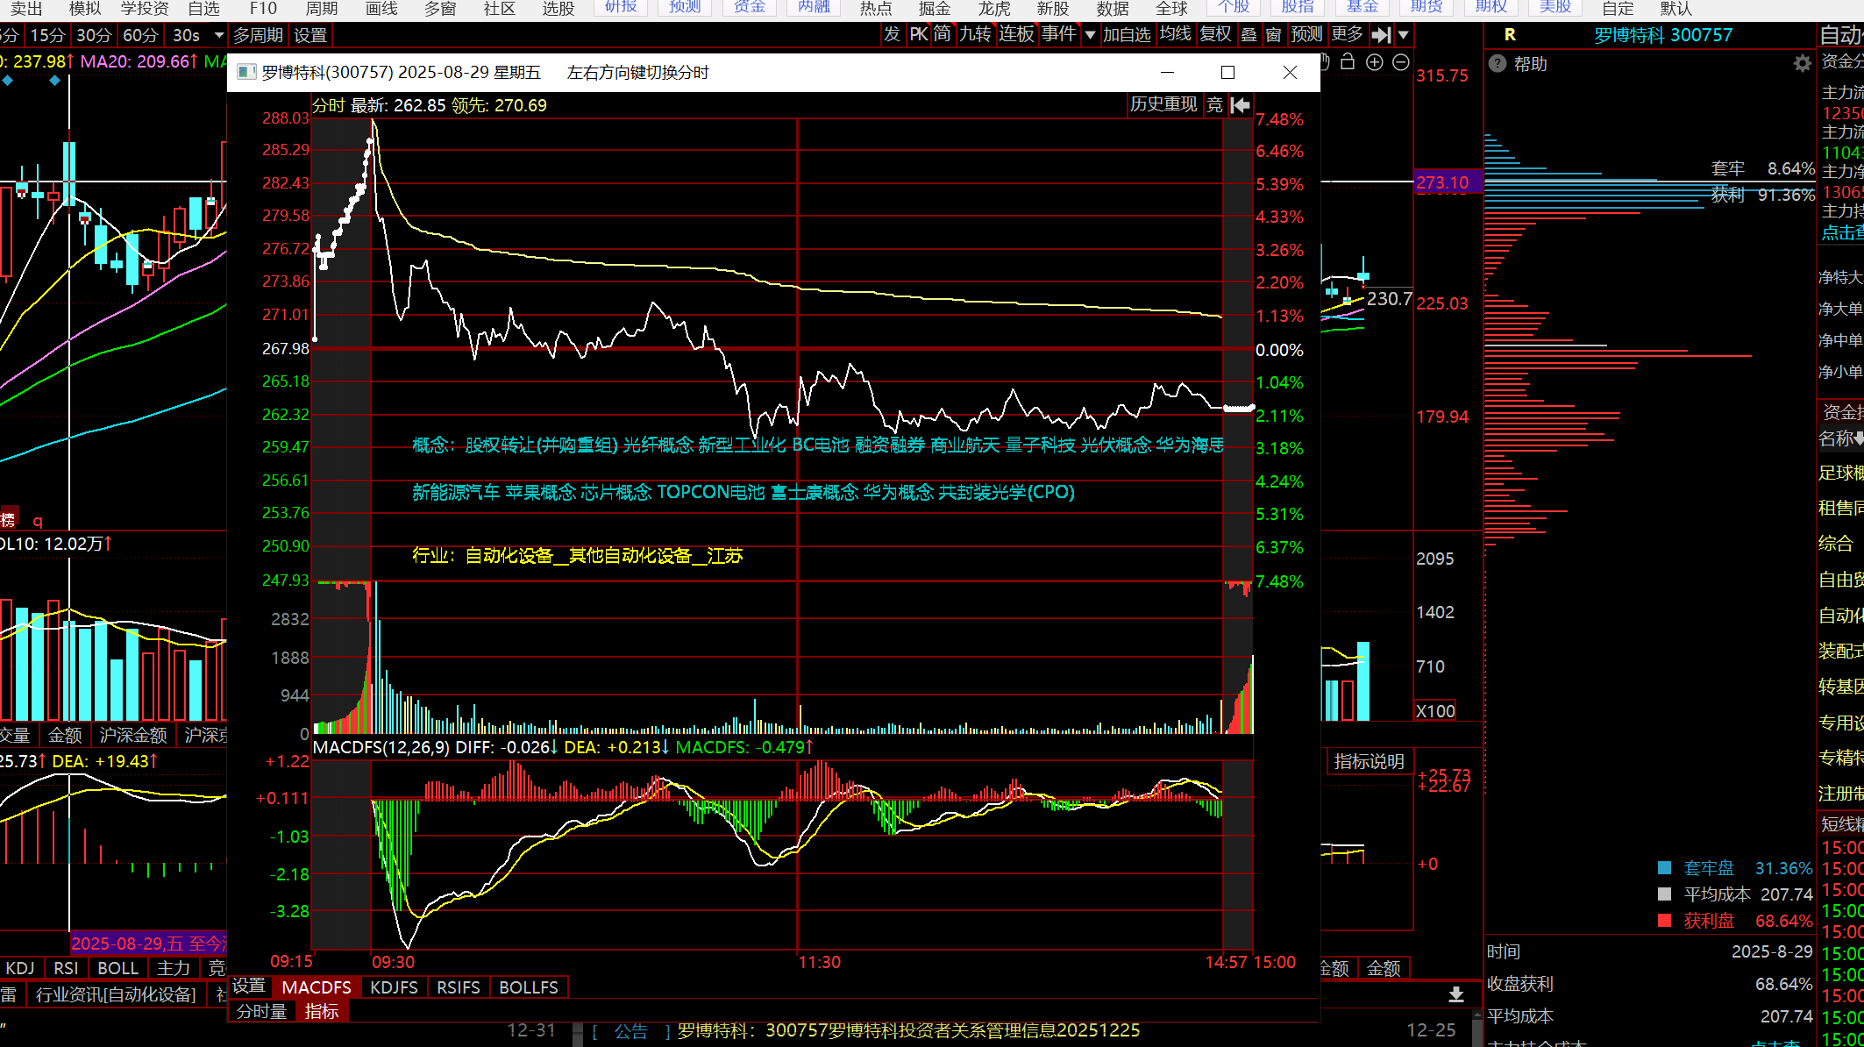The width and height of the screenshot is (1864, 1047).
Task: Click the zoom-in plus circle icon
Action: [x=1375, y=62]
